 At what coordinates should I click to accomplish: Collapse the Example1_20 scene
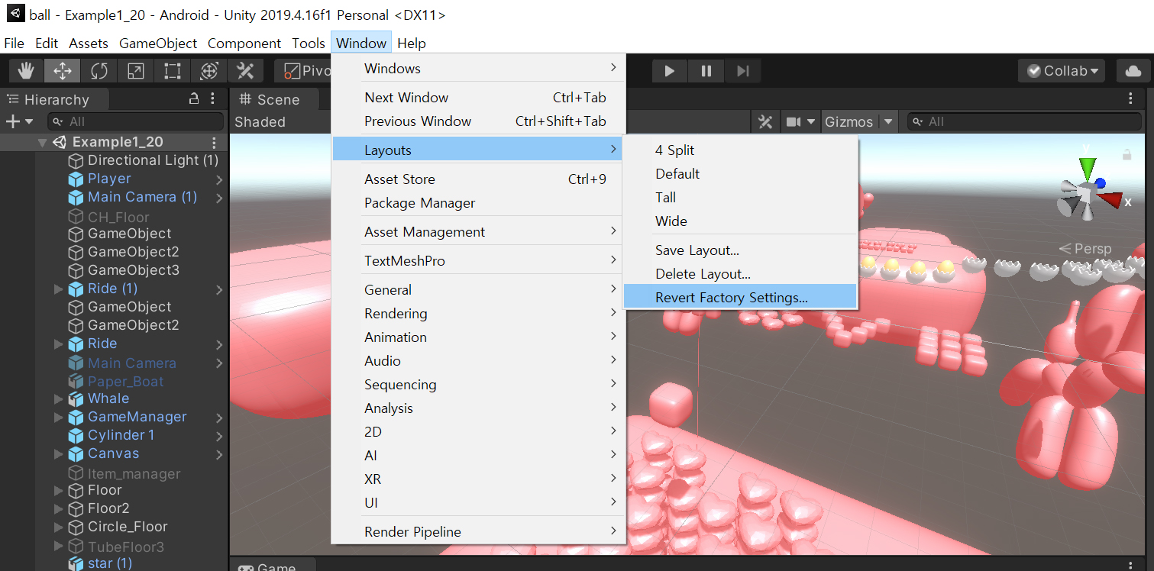click(43, 142)
